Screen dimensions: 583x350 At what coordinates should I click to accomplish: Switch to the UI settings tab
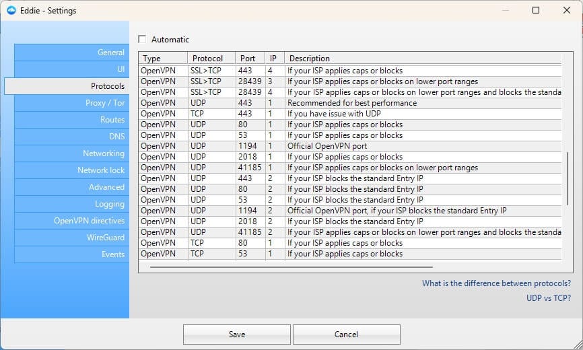pyautogui.click(x=71, y=69)
